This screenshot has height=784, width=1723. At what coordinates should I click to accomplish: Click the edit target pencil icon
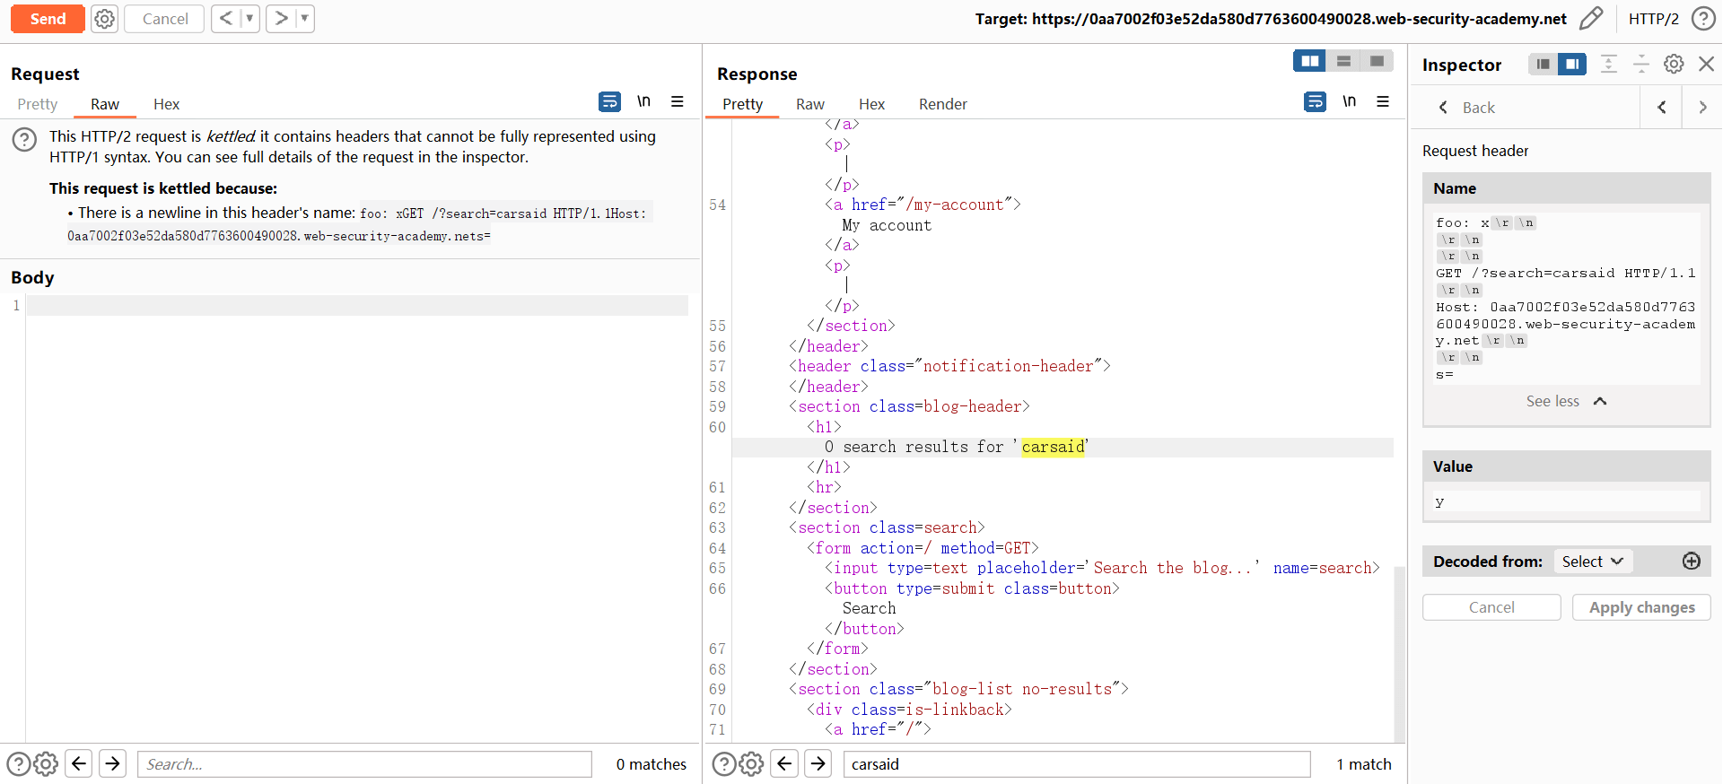pos(1590,19)
